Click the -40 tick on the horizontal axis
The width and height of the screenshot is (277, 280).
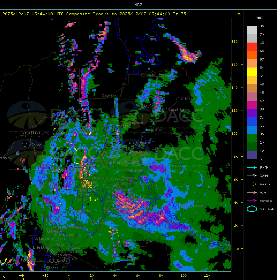pos(22,276)
